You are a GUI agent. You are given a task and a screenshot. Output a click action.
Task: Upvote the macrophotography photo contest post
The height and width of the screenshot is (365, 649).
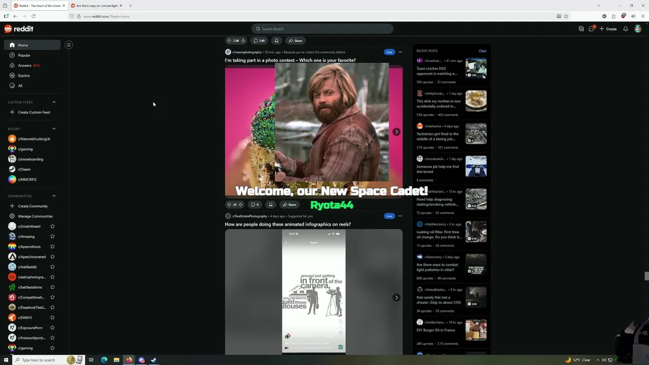coord(229,204)
